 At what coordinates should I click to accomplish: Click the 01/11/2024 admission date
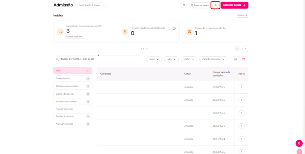tap(219, 139)
